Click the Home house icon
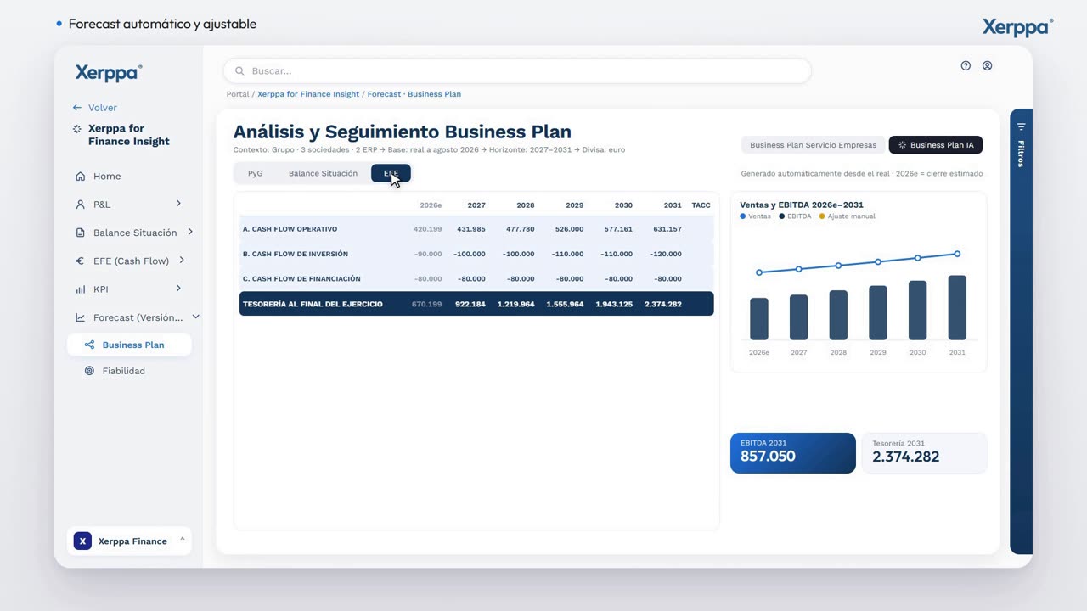Screen dimensions: 1087x611 coord(81,177)
